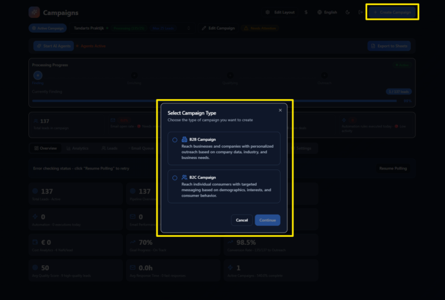Select the B2C Campaign radio option
The height and width of the screenshot is (300, 445).
[x=175, y=178]
